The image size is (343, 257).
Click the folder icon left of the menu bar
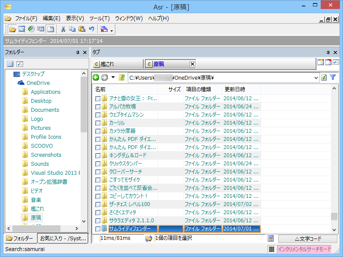coord(8,18)
